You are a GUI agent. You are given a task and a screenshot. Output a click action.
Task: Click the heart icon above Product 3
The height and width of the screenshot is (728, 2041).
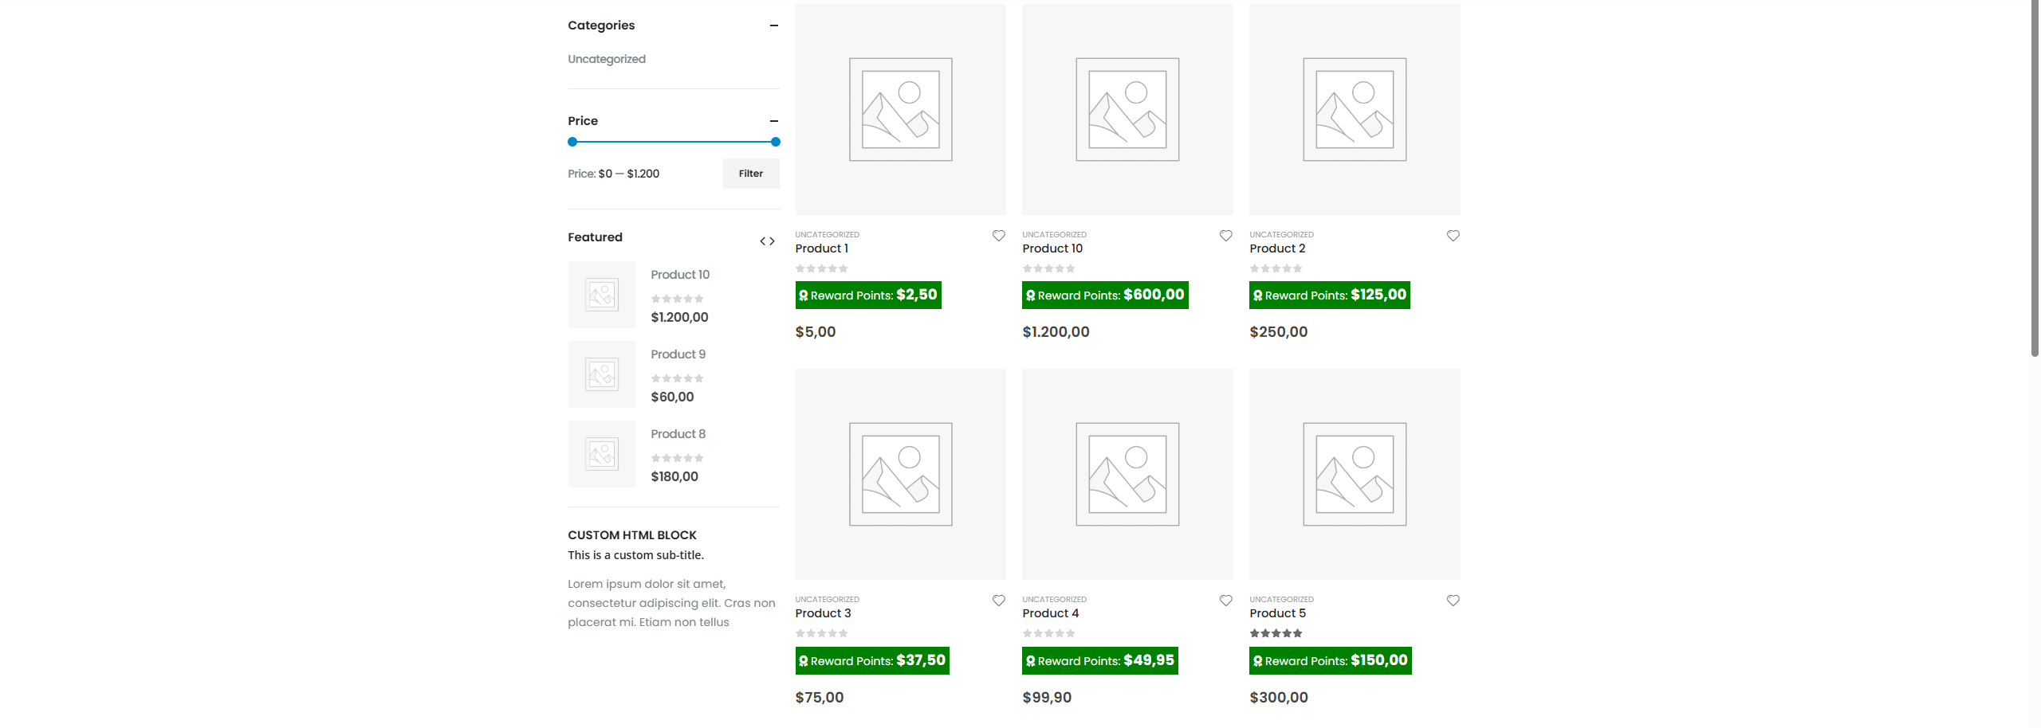pyautogui.click(x=998, y=600)
